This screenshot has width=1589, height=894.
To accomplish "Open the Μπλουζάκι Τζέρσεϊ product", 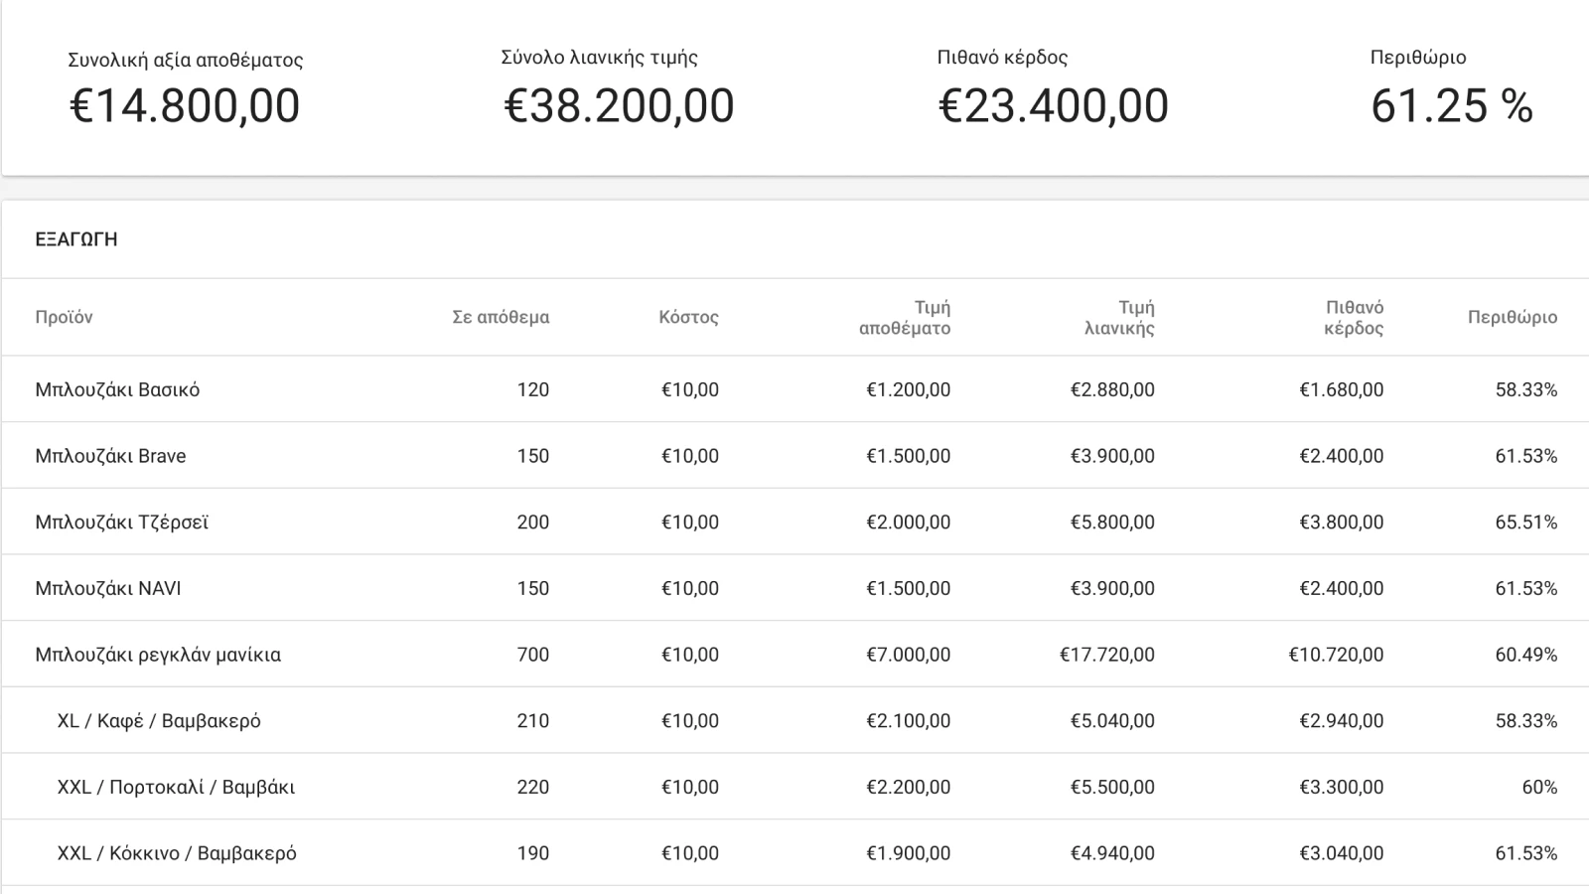I will pyautogui.click(x=121, y=522).
